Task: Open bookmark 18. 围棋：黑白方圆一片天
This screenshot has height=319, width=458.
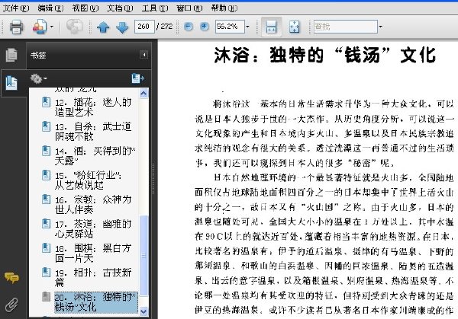Action: click(x=93, y=254)
